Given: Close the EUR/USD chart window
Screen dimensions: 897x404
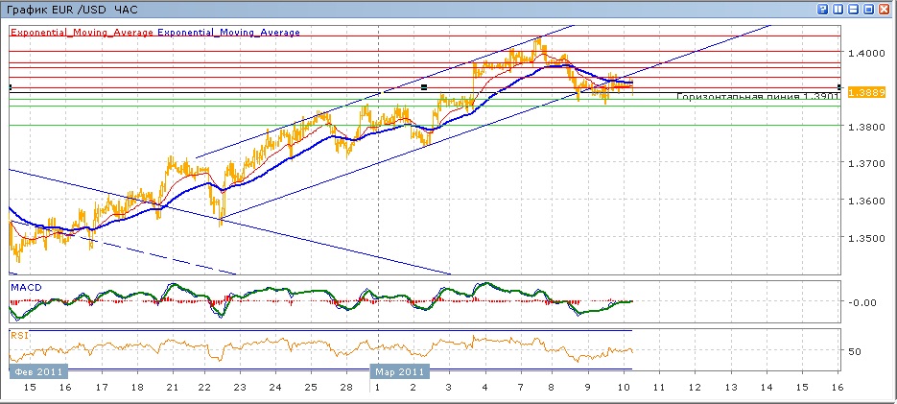Looking at the screenshot, I should pyautogui.click(x=884, y=8).
